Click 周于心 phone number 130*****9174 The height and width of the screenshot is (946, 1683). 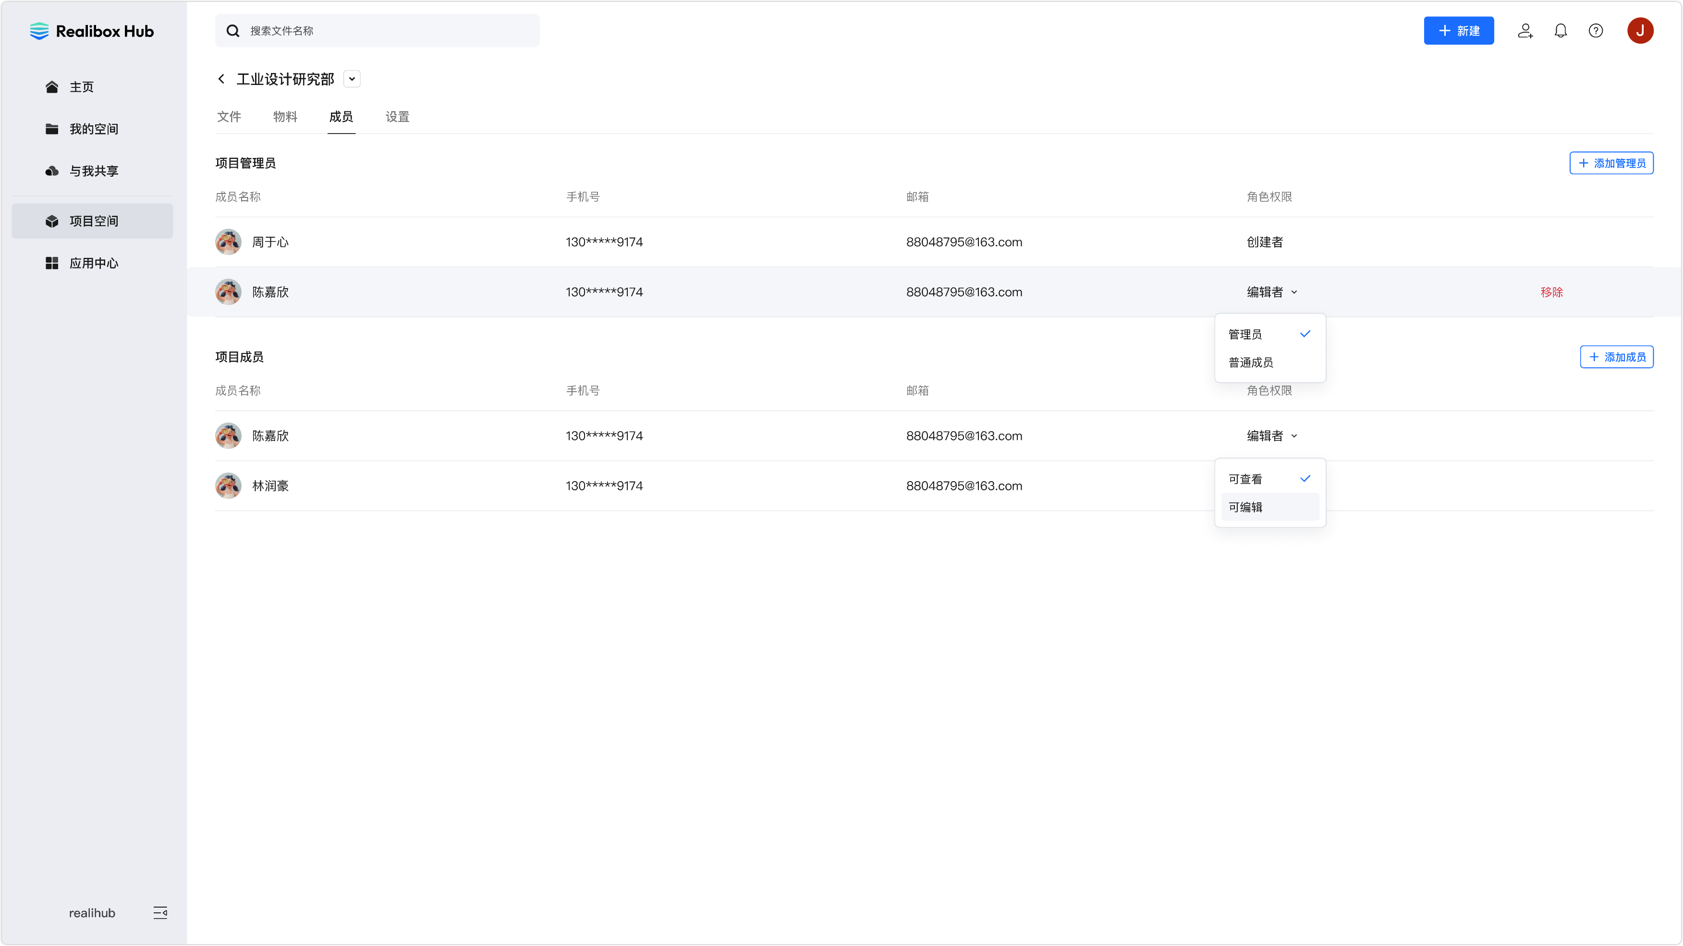tap(604, 243)
